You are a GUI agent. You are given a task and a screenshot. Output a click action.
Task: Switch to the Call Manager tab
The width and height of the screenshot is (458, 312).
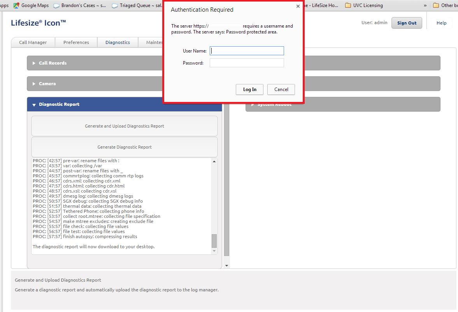click(33, 42)
